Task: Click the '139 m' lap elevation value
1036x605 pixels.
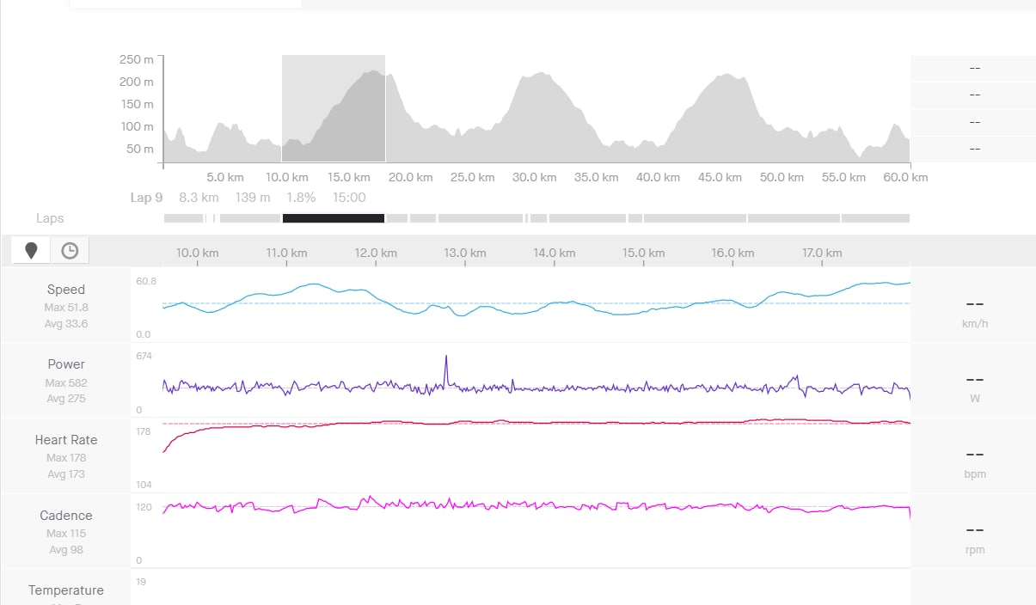Action: 252,198
